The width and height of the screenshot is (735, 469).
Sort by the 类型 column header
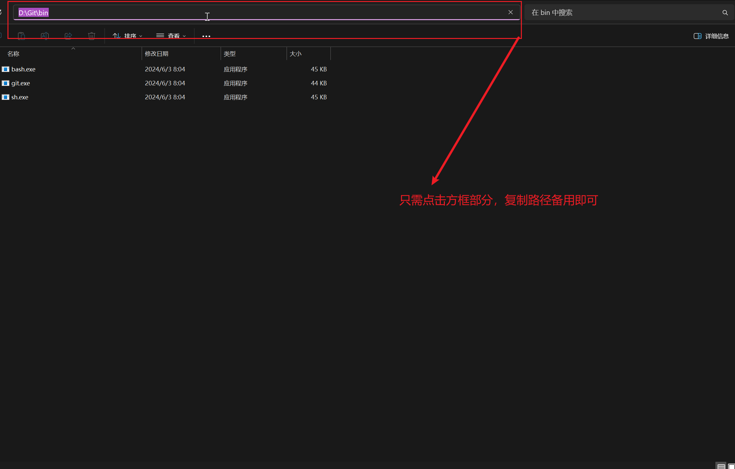coord(230,54)
